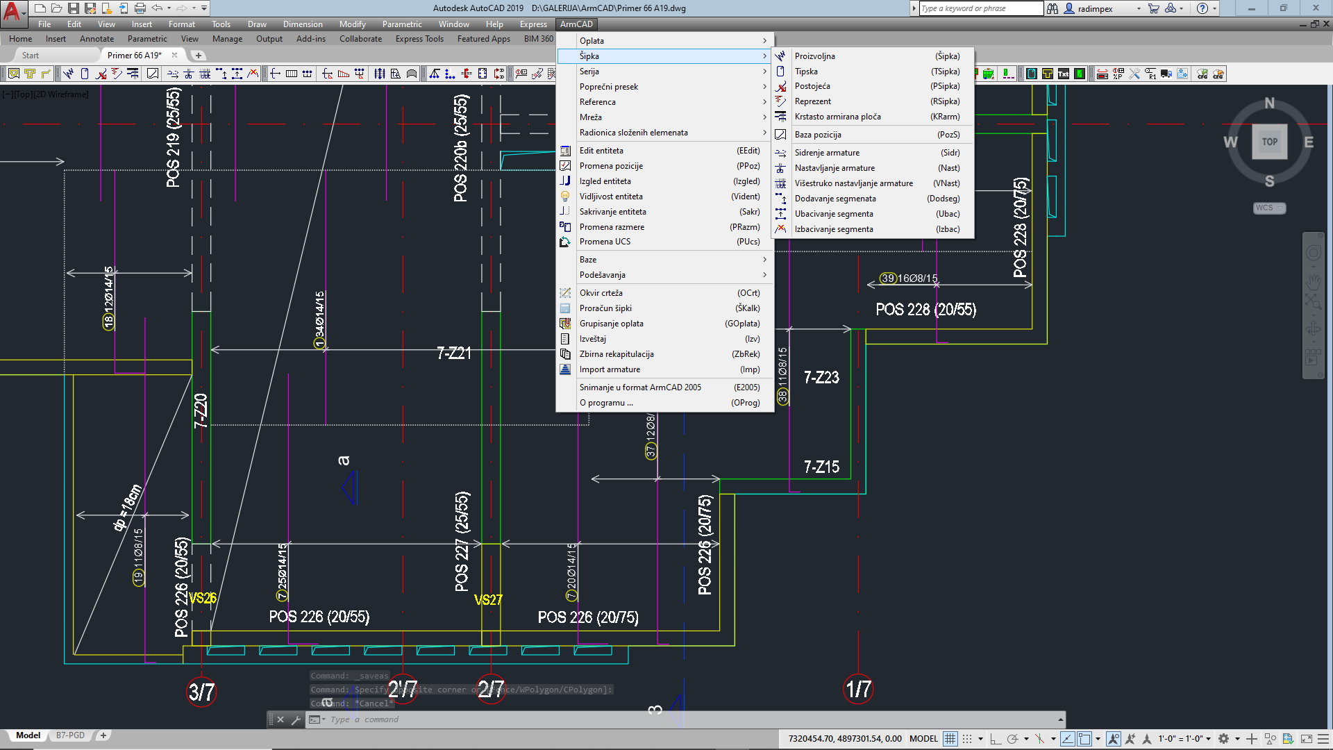The height and width of the screenshot is (750, 1333).
Task: Toggle snap mode dots in status bar
Action: (x=967, y=739)
